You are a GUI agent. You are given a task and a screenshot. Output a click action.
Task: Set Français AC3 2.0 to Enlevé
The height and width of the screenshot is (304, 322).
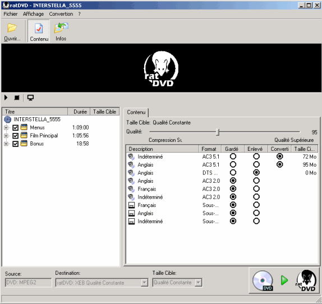pos(256,188)
